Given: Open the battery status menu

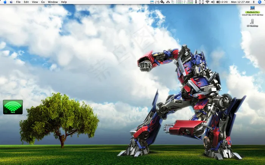Looking at the screenshot, I should [x=218, y=2].
